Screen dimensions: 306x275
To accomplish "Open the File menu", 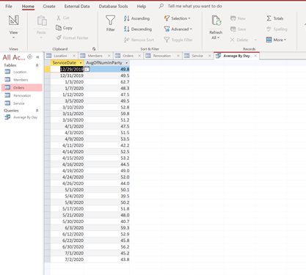I will click(9, 7).
